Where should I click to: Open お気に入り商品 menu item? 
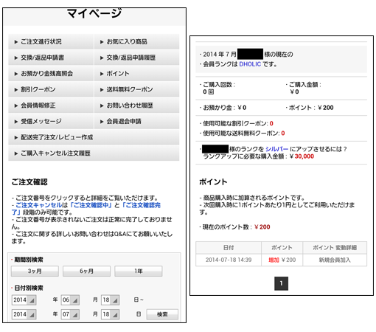[x=136, y=42]
